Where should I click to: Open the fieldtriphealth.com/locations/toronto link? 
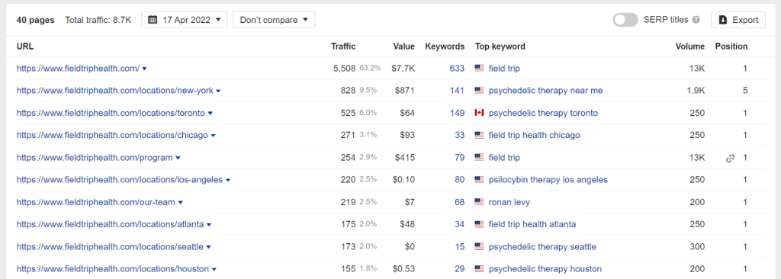click(111, 113)
